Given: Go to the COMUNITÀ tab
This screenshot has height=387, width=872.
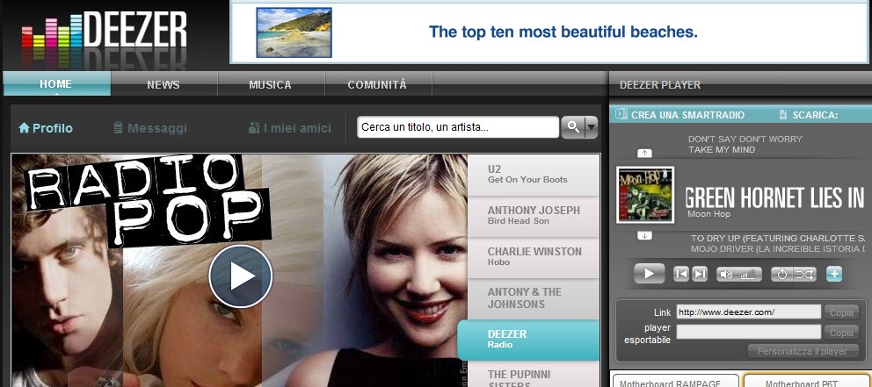Looking at the screenshot, I should pyautogui.click(x=377, y=84).
